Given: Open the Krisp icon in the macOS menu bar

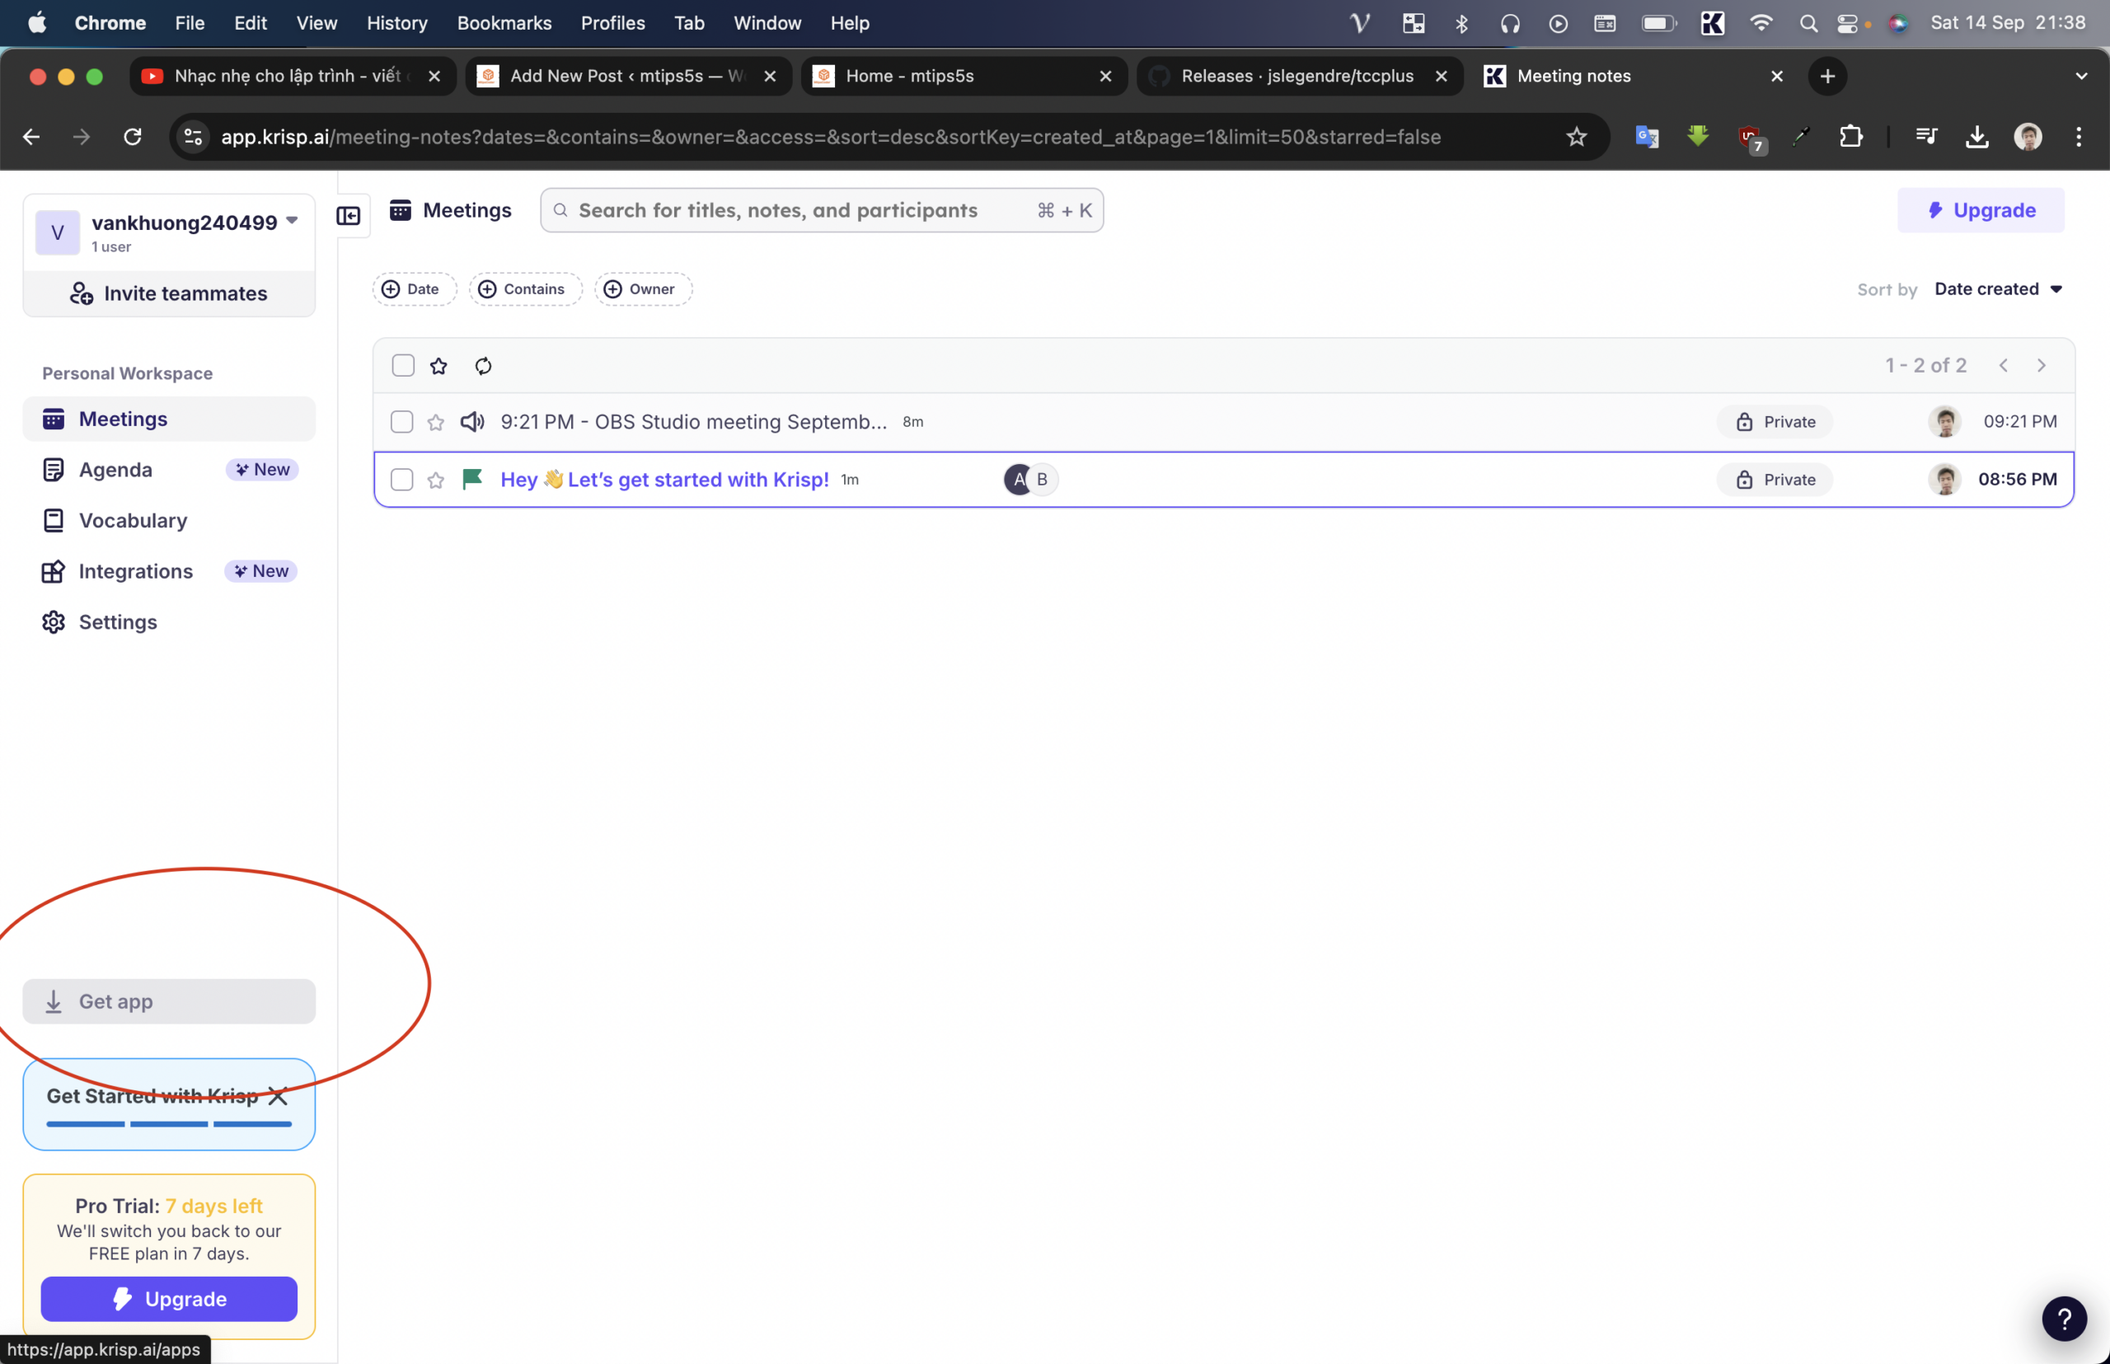Looking at the screenshot, I should [1712, 23].
